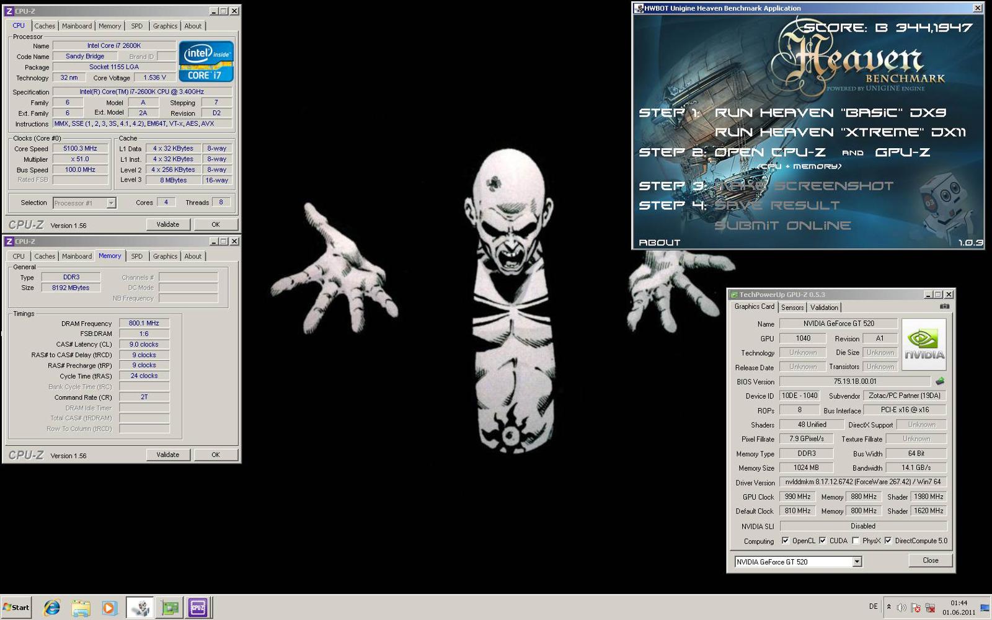Screen dimensions: 992x620
Task: Switch to SPD tab in top CPU-Z
Action: pos(137,26)
